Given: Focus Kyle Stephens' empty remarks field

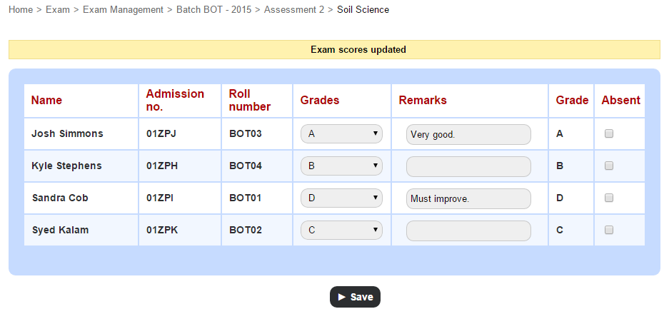Looking at the screenshot, I should pyautogui.click(x=468, y=166).
